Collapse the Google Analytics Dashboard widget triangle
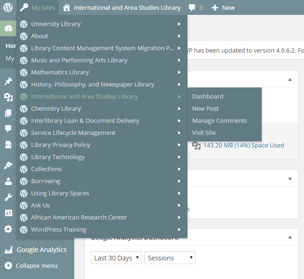The width and height of the screenshot is (304, 279). [290, 237]
